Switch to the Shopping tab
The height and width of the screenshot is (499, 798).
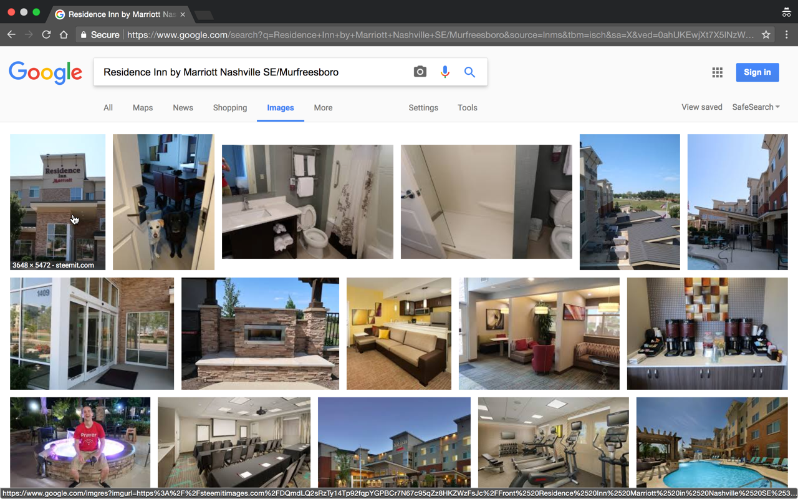pos(230,108)
